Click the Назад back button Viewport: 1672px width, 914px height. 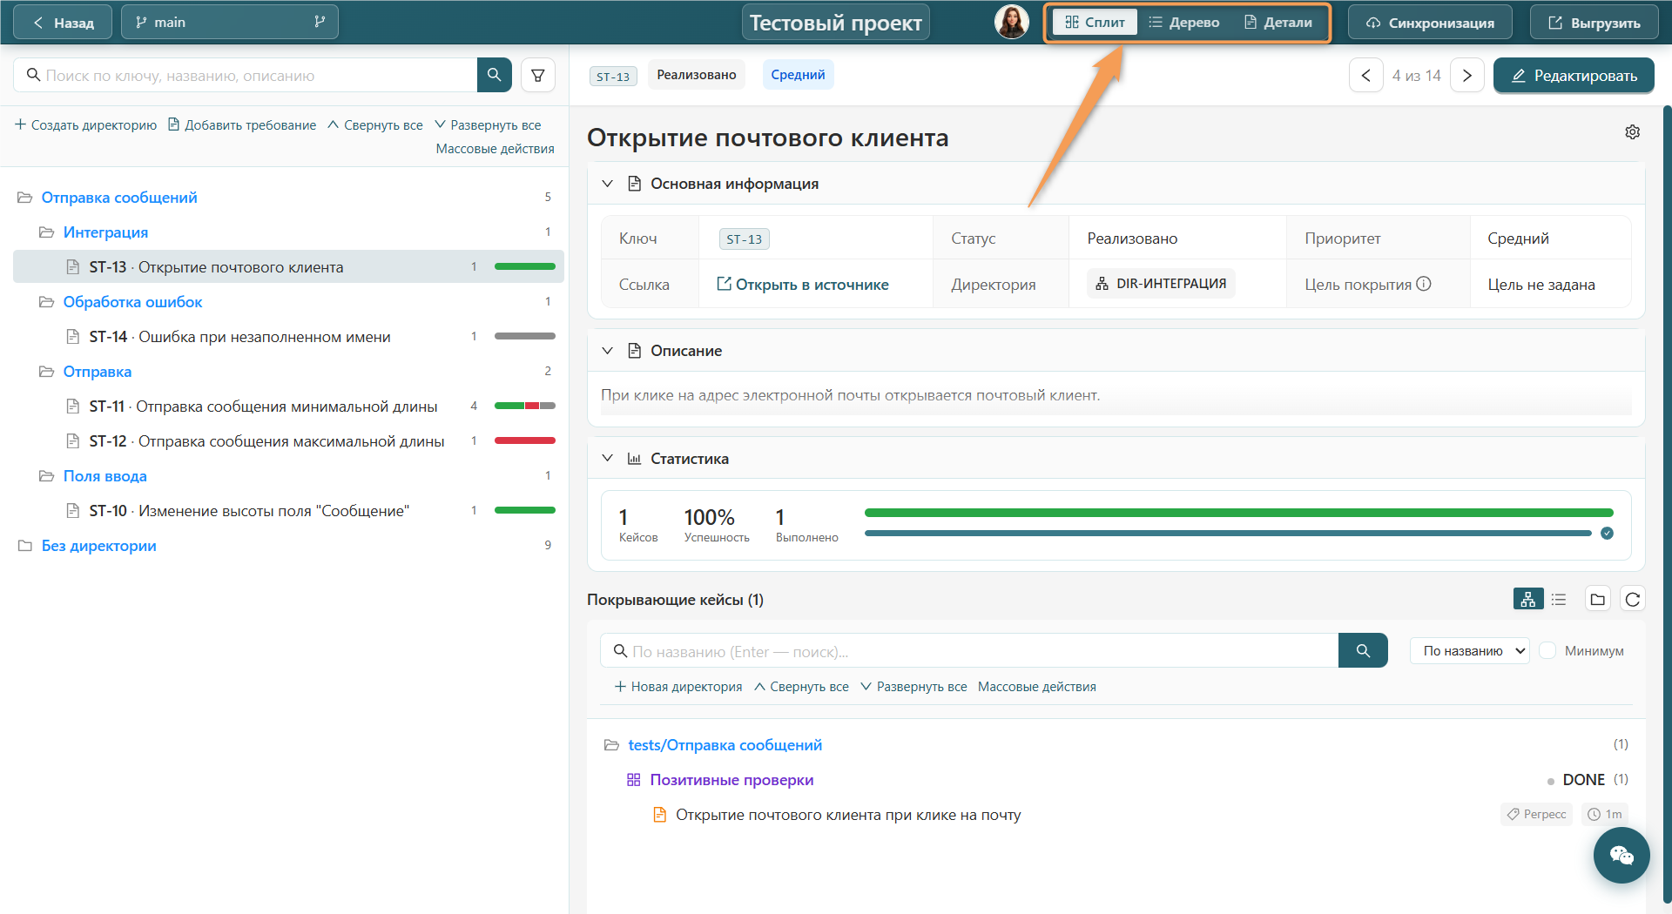coord(63,22)
